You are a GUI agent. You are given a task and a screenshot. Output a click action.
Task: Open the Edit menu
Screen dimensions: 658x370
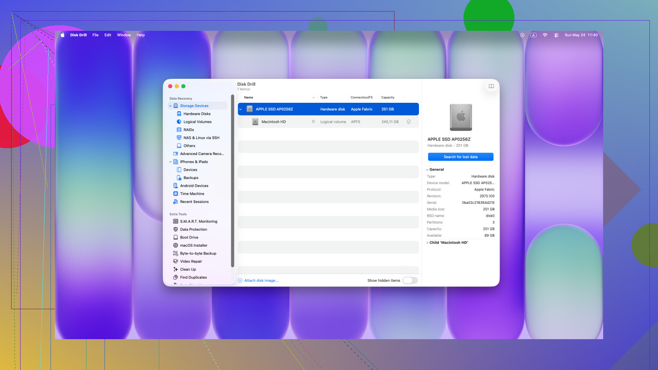click(x=108, y=35)
